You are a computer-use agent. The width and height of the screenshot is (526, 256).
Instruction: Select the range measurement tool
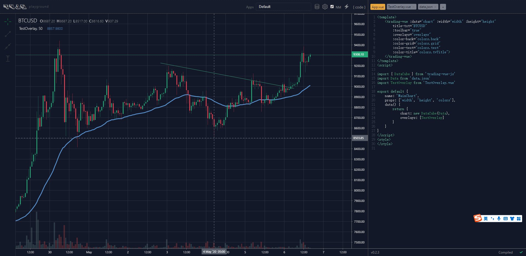tap(8, 58)
